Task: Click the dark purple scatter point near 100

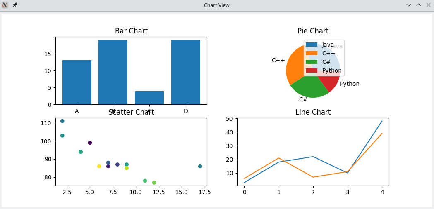Action: click(x=90, y=143)
